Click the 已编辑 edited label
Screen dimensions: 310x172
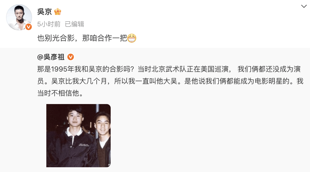74,24
